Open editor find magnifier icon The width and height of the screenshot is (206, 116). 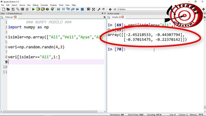pyautogui.click(x=105, y=17)
